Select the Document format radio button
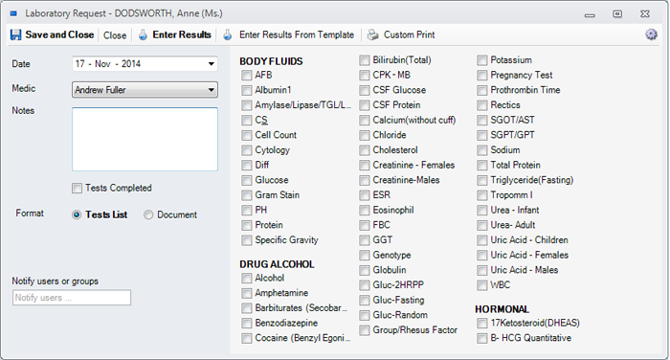 coord(148,214)
